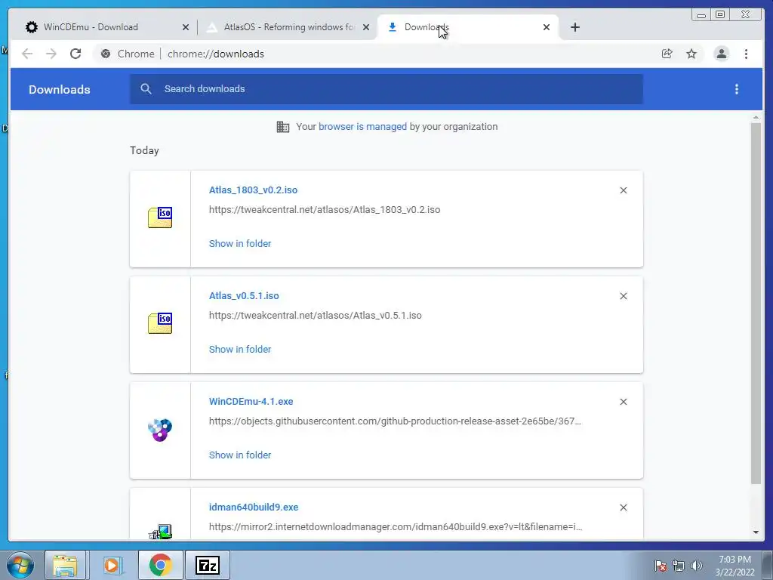
Task: Open idman640build9.exe file link
Action: click(254, 507)
